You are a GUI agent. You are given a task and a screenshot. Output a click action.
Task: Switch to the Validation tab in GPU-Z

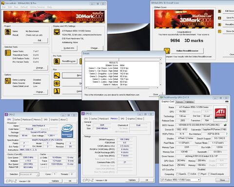[190, 102]
